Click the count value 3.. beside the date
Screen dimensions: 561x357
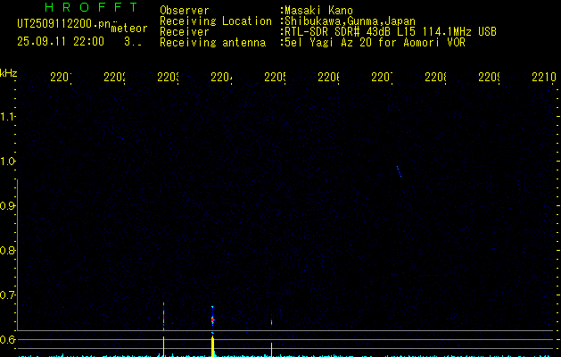pyautogui.click(x=133, y=42)
